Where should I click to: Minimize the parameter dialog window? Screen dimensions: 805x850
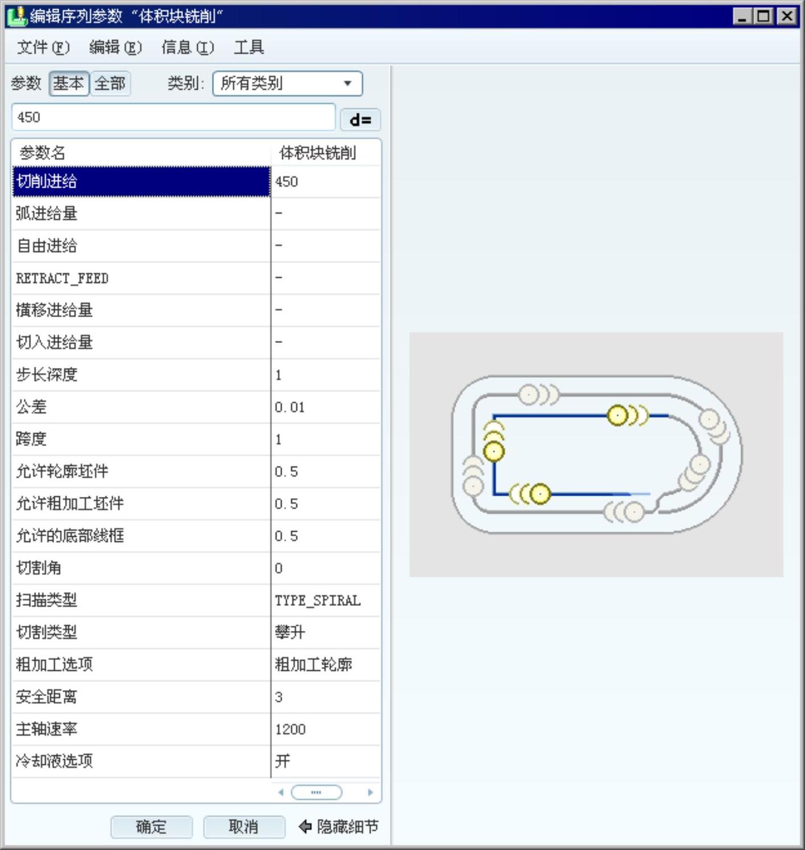pyautogui.click(x=742, y=16)
